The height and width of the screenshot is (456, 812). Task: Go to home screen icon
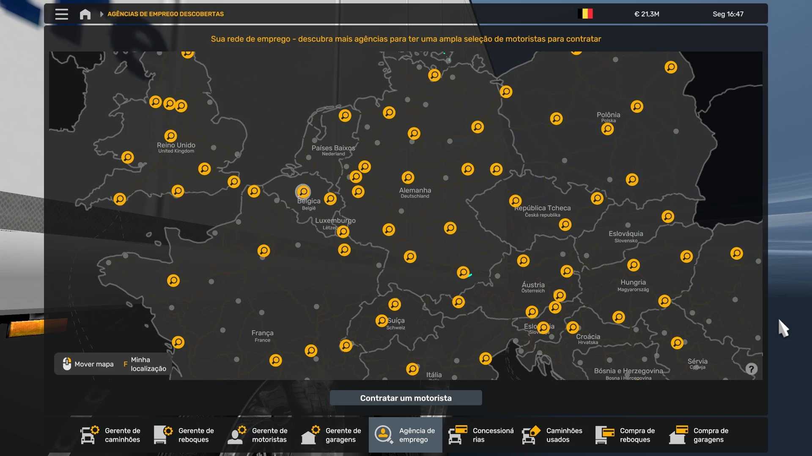(x=85, y=14)
